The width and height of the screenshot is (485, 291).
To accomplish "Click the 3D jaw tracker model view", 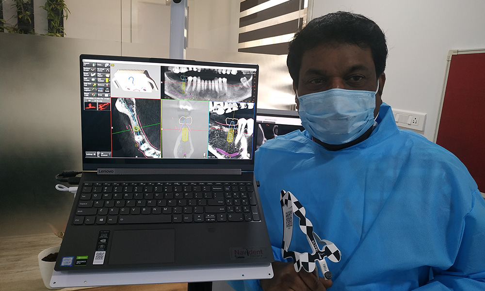I will [135, 81].
